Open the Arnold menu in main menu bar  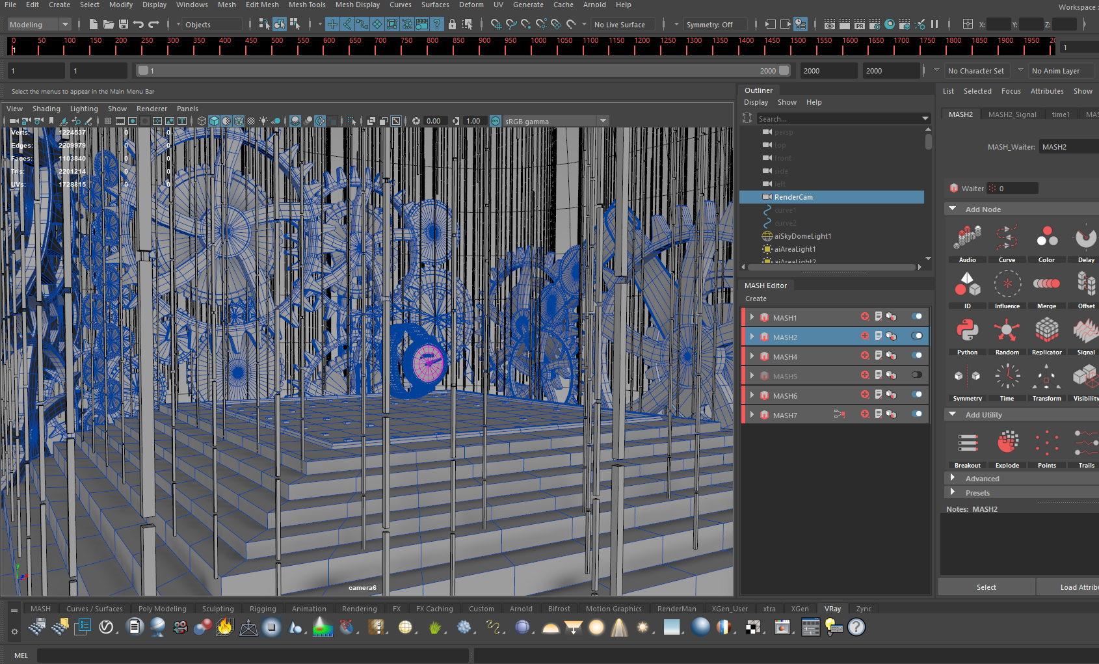594,5
